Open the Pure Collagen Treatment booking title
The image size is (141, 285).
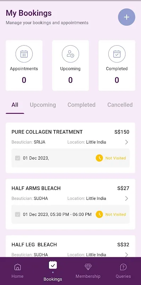pos(47,132)
